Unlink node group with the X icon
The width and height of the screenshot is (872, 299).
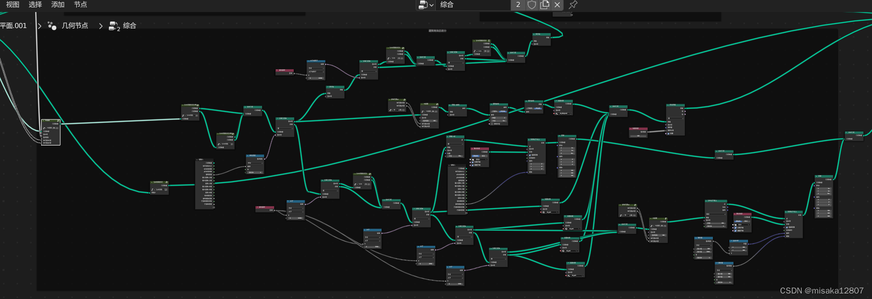coord(557,5)
